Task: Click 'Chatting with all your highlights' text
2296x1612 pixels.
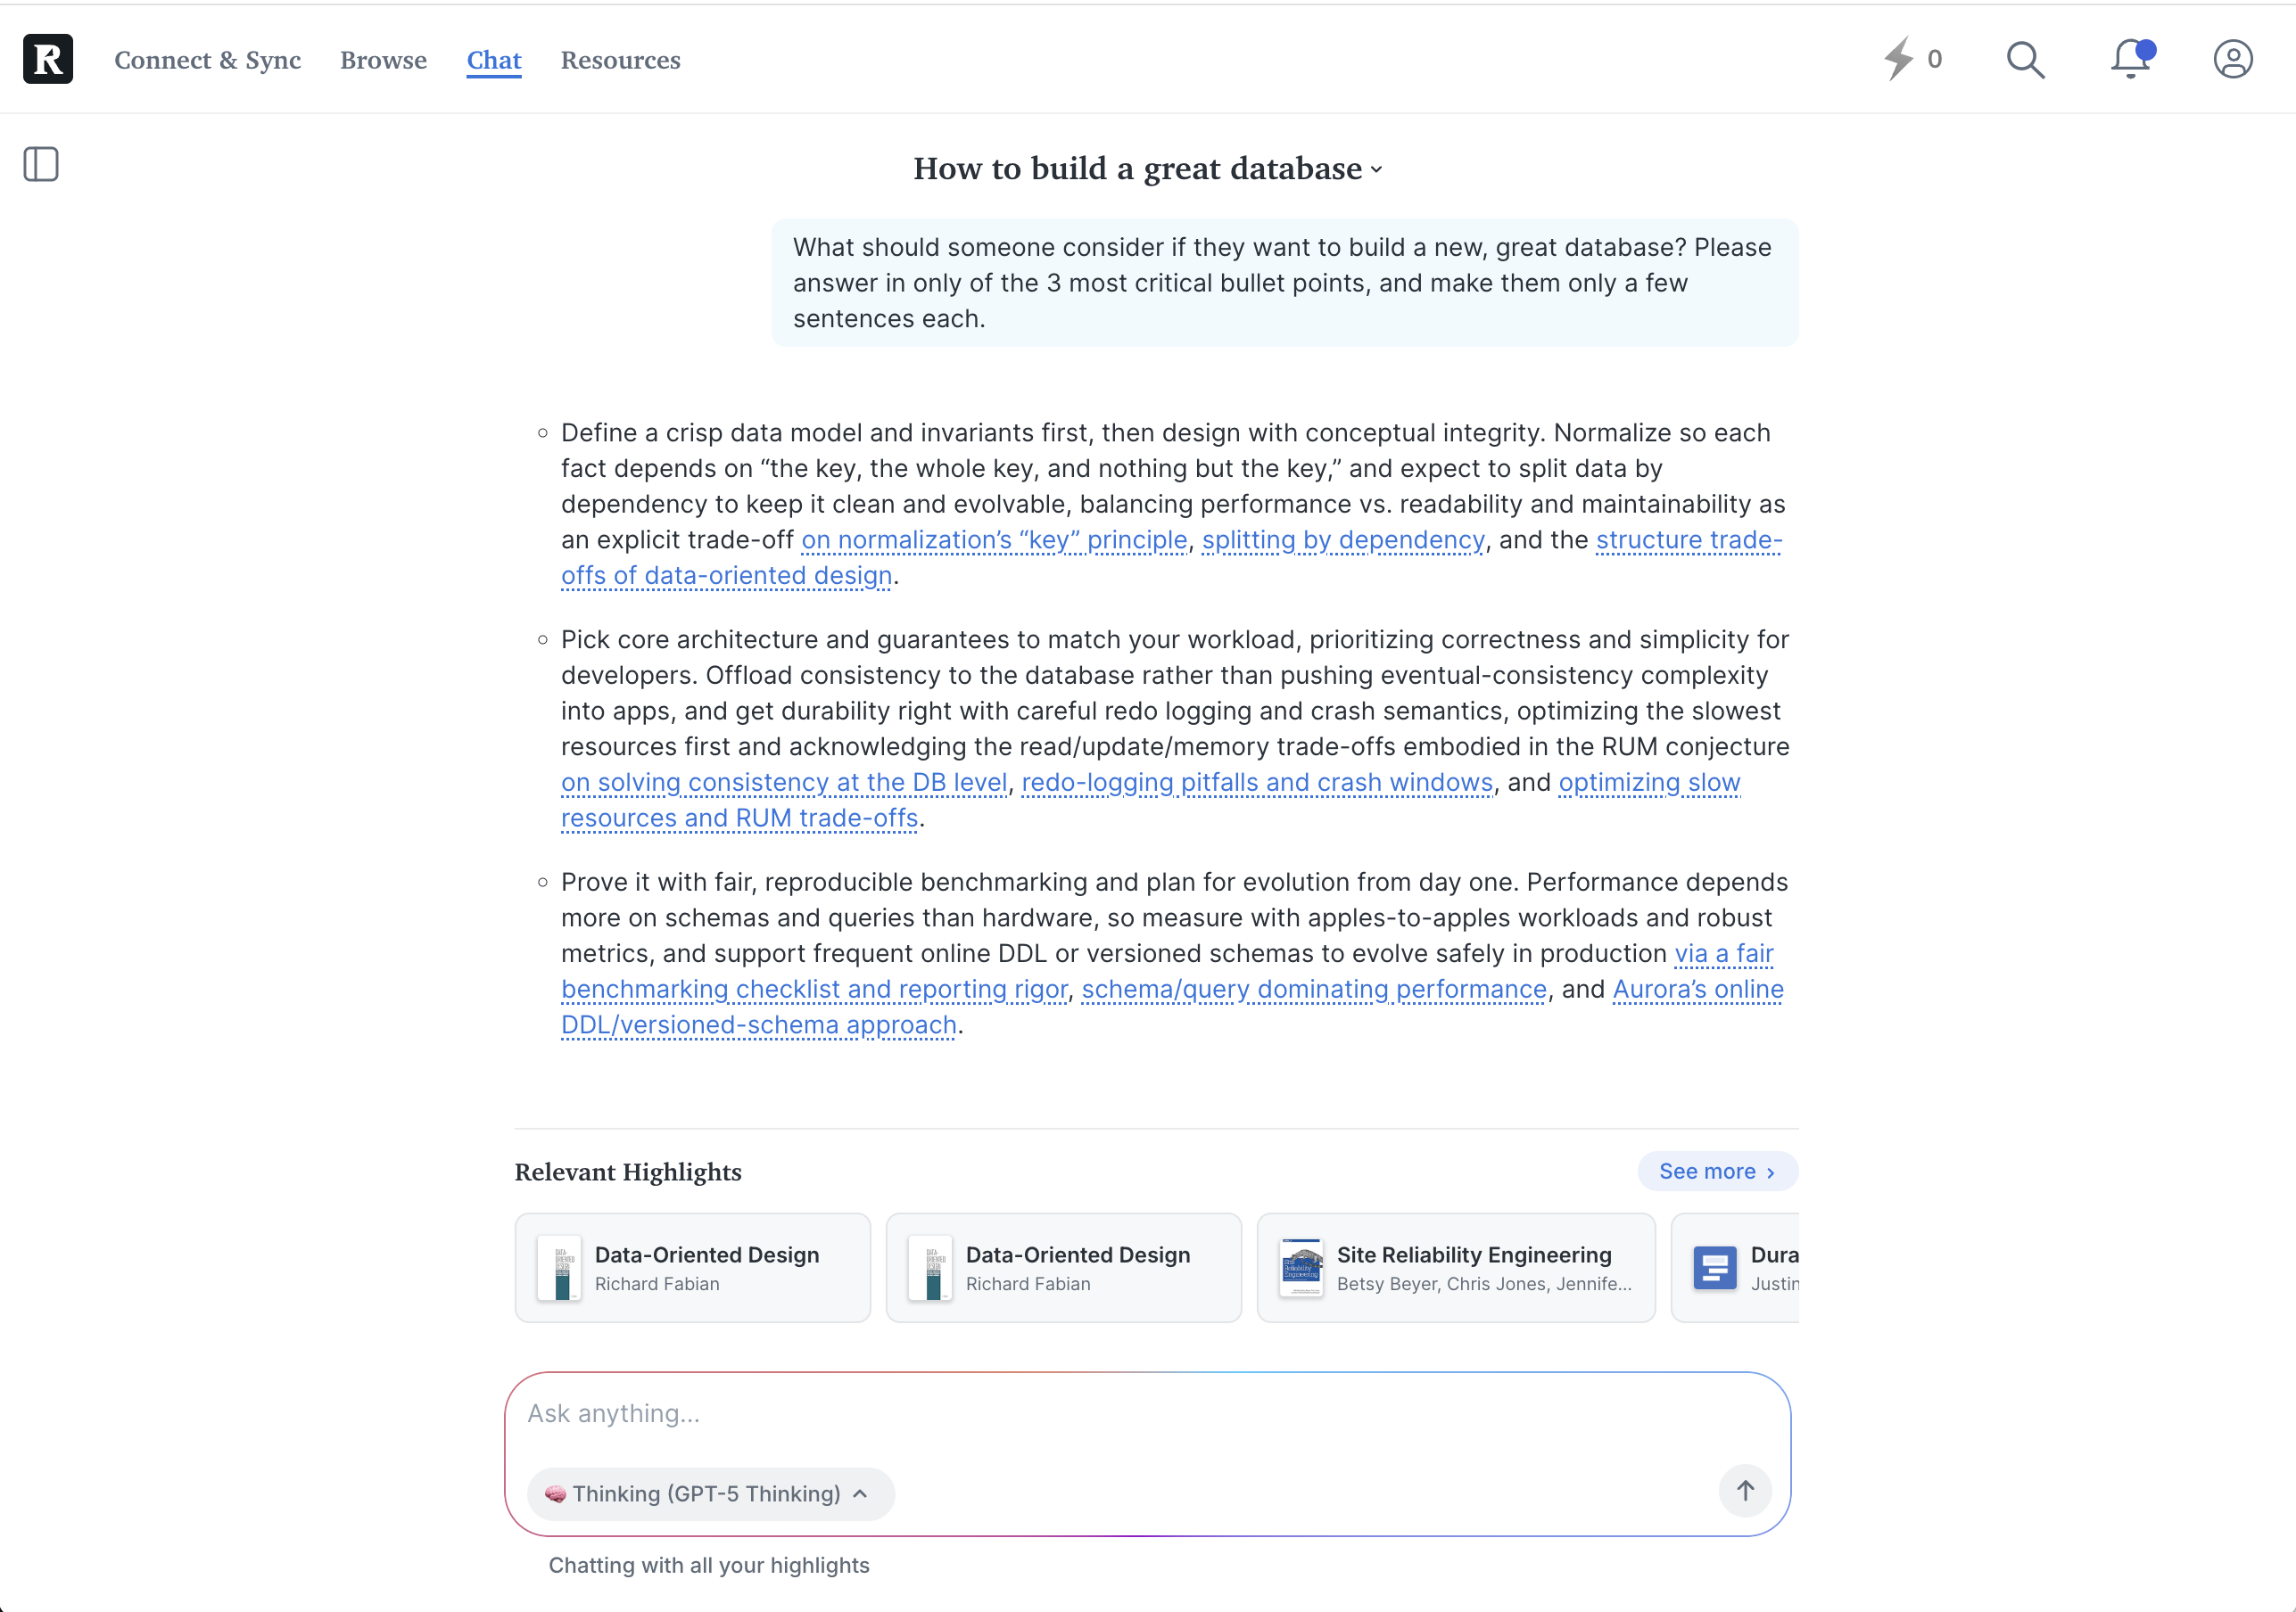Action: tap(709, 1565)
